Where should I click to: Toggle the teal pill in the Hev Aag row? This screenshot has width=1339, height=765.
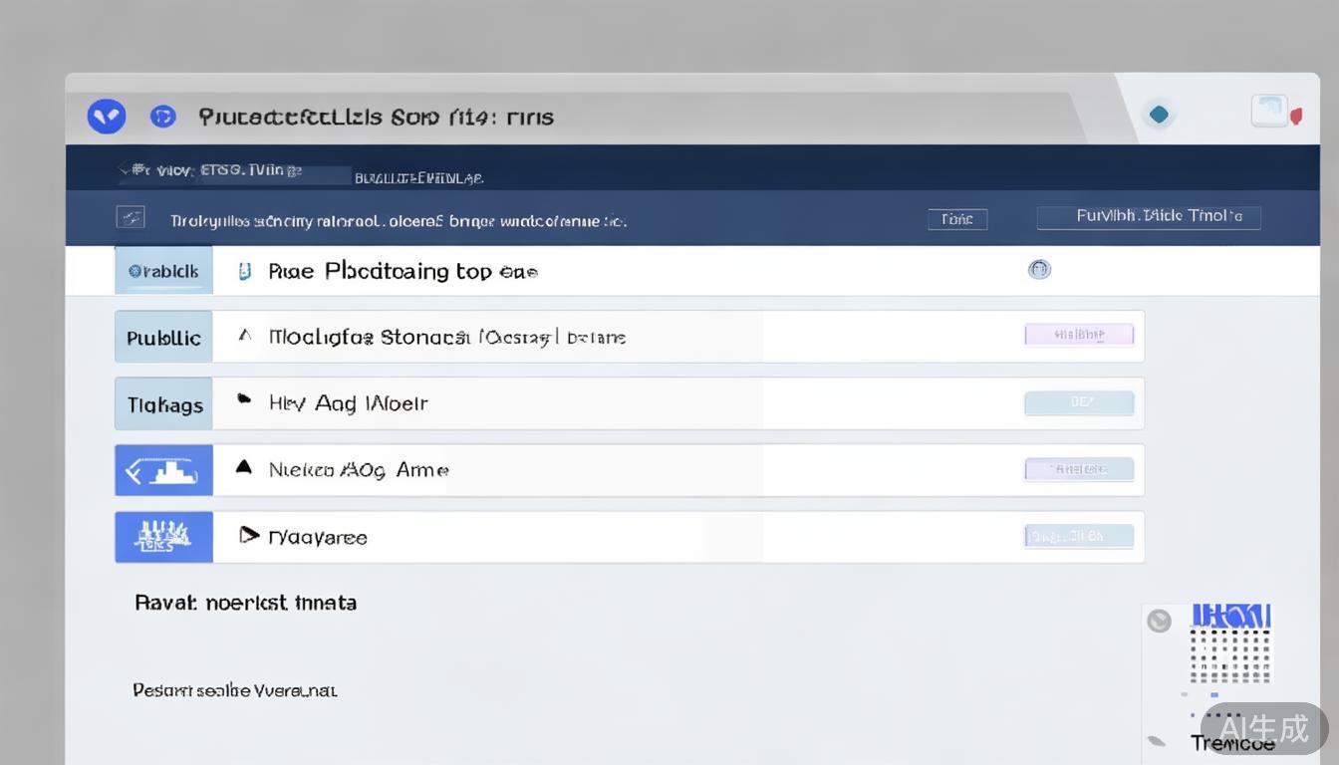click(x=1079, y=402)
